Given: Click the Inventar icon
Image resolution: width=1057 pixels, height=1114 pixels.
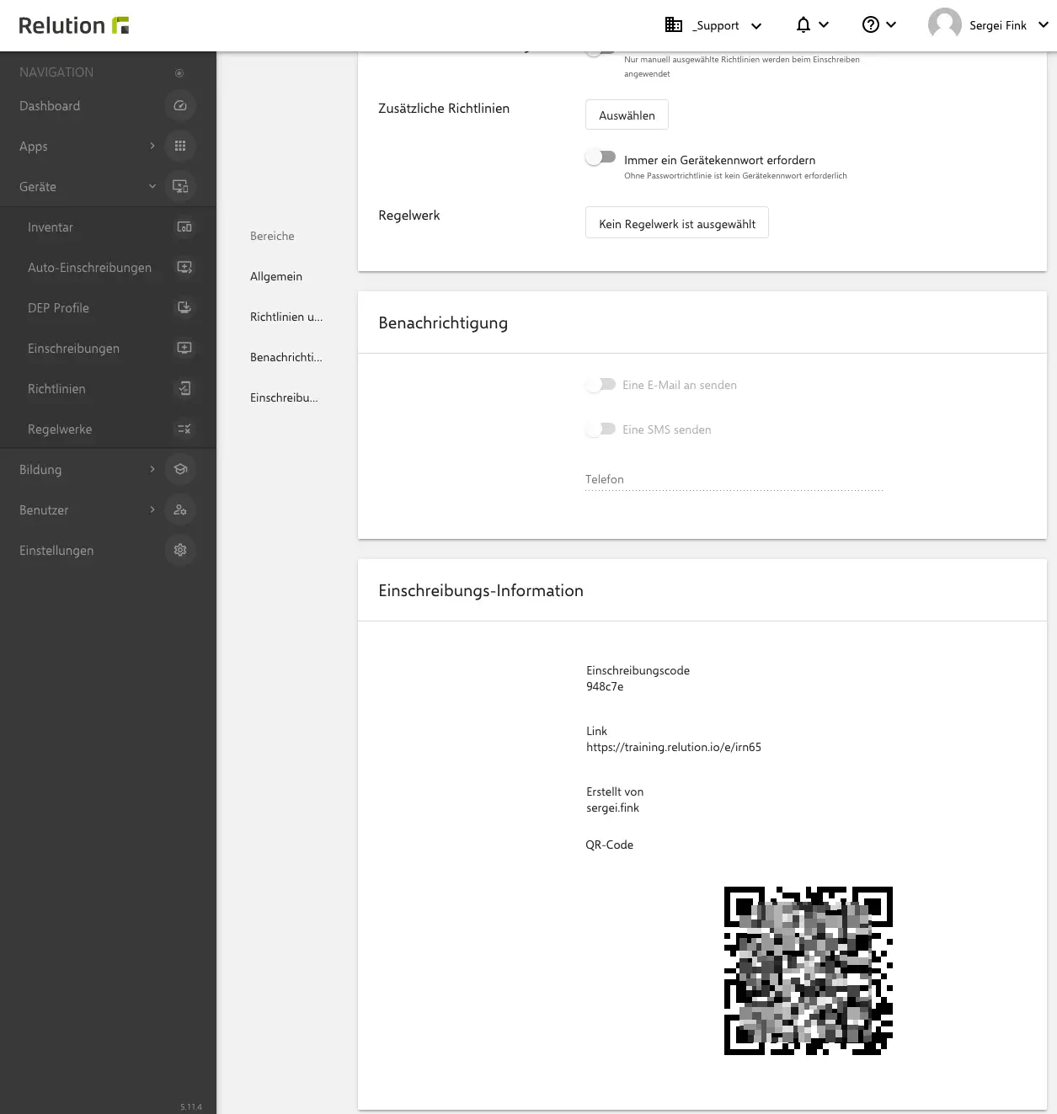Looking at the screenshot, I should (184, 227).
